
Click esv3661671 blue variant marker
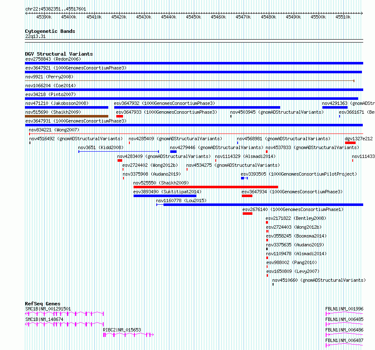click(x=340, y=116)
